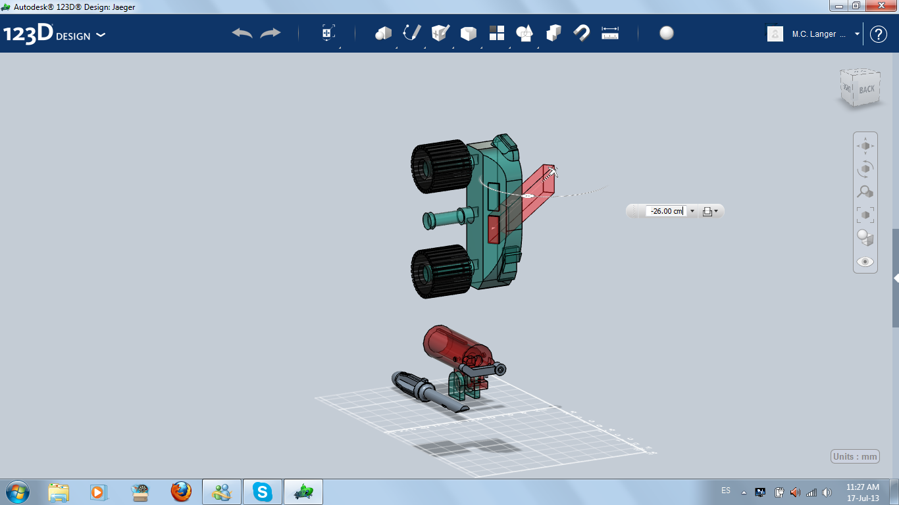Viewport: 899px width, 505px height.
Task: Show hidden system tray icons
Action: (744, 492)
